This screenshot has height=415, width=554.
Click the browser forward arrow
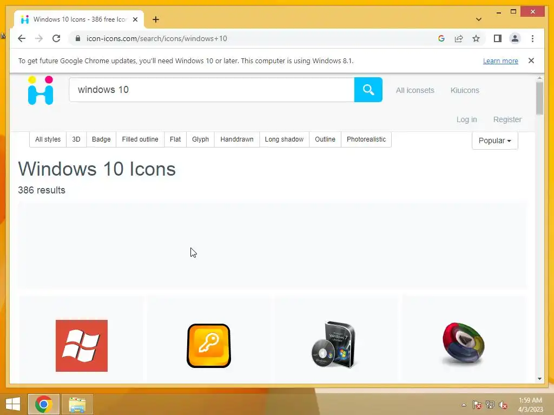[39, 38]
